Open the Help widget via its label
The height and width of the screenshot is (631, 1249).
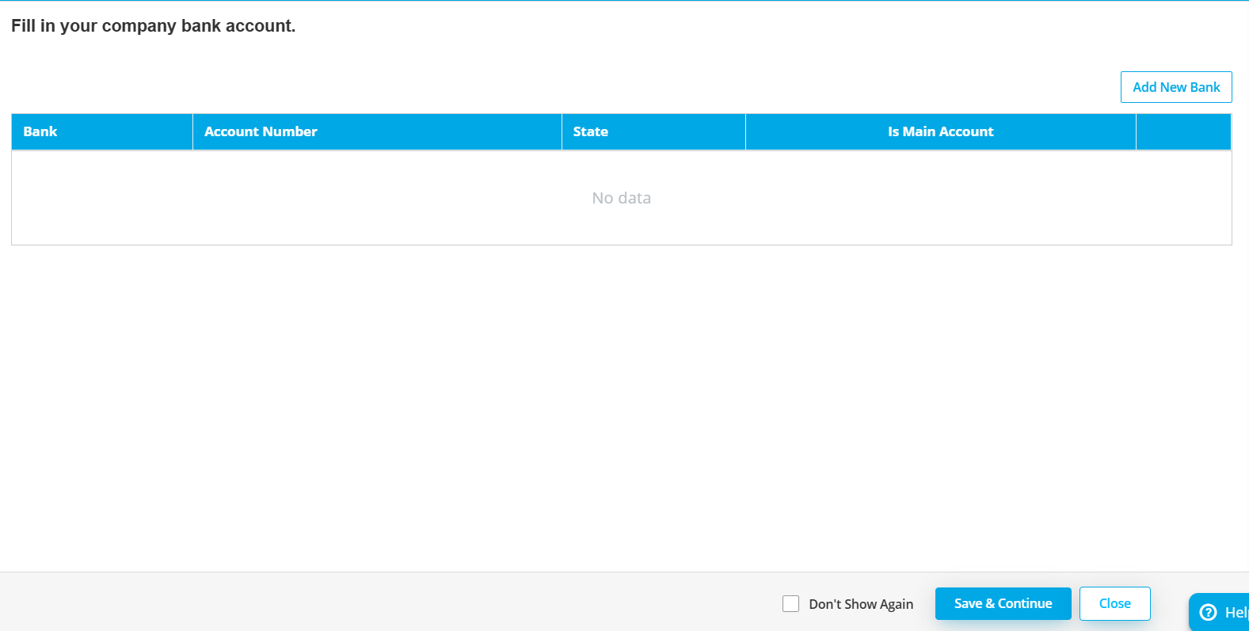(x=1236, y=612)
